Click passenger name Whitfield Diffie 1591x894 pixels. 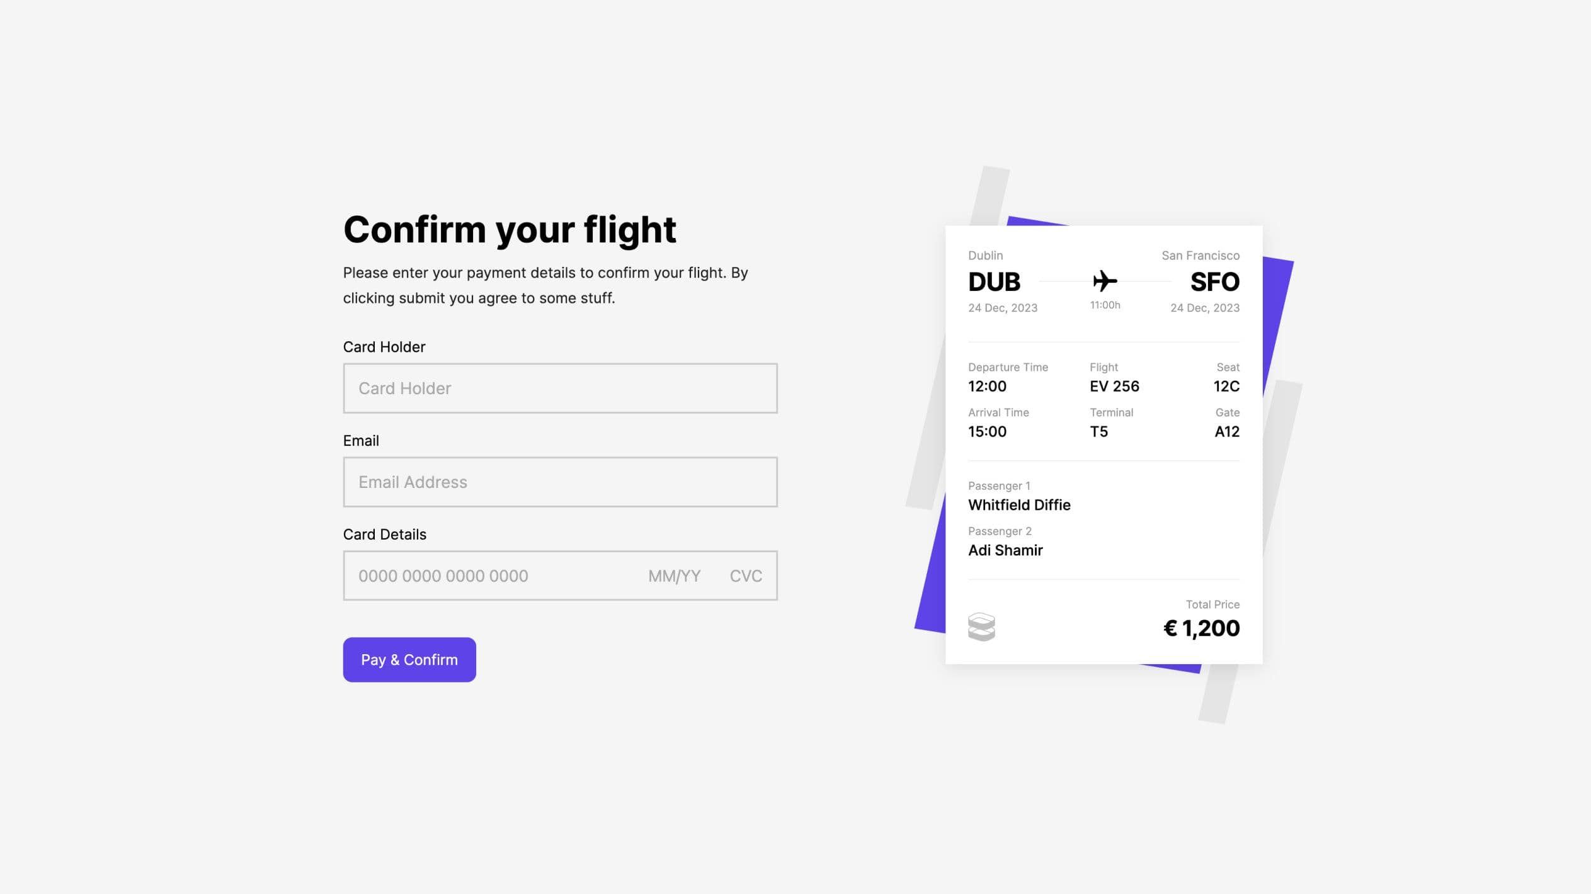click(1019, 505)
